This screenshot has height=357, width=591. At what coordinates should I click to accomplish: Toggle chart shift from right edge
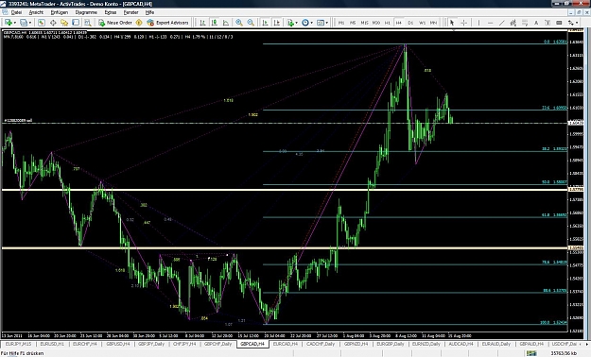(x=277, y=23)
